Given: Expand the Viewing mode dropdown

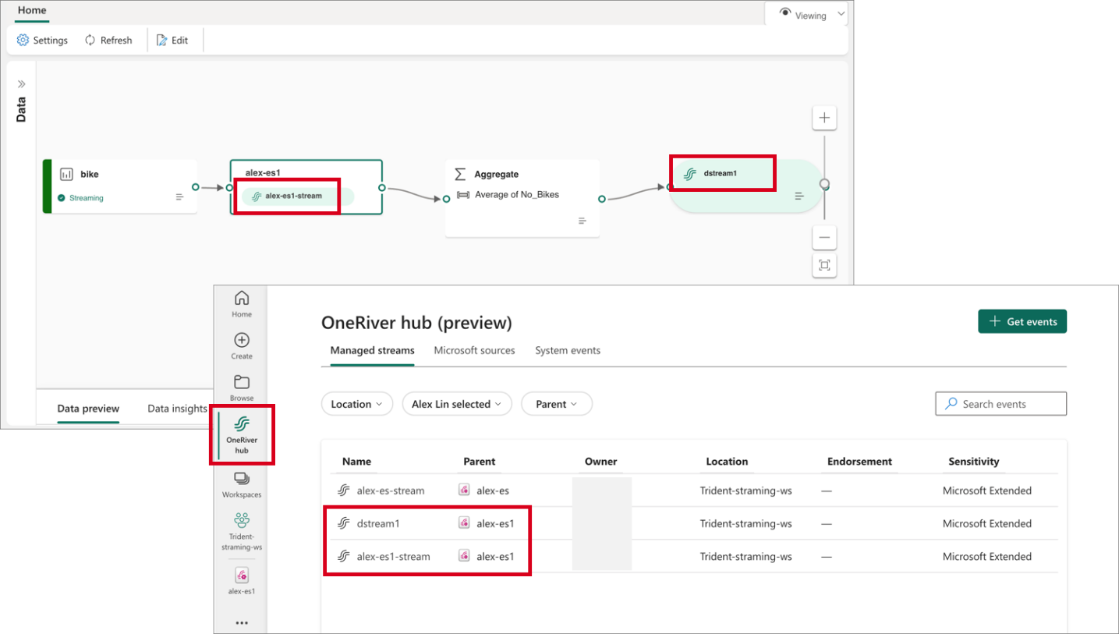Looking at the screenshot, I should [x=806, y=15].
